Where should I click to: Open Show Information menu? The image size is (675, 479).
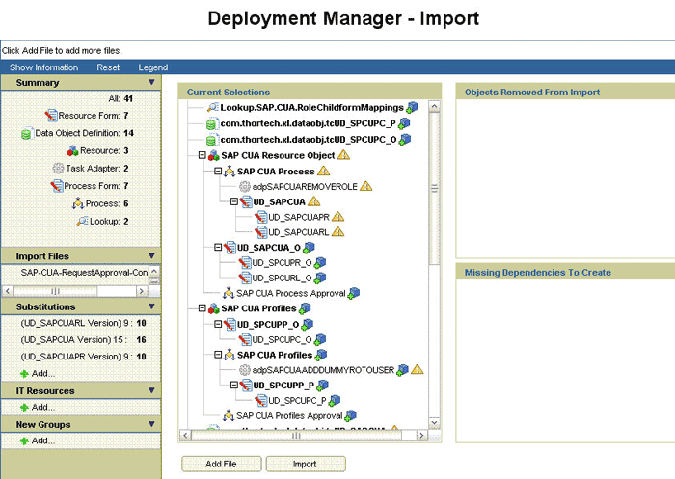tap(44, 67)
